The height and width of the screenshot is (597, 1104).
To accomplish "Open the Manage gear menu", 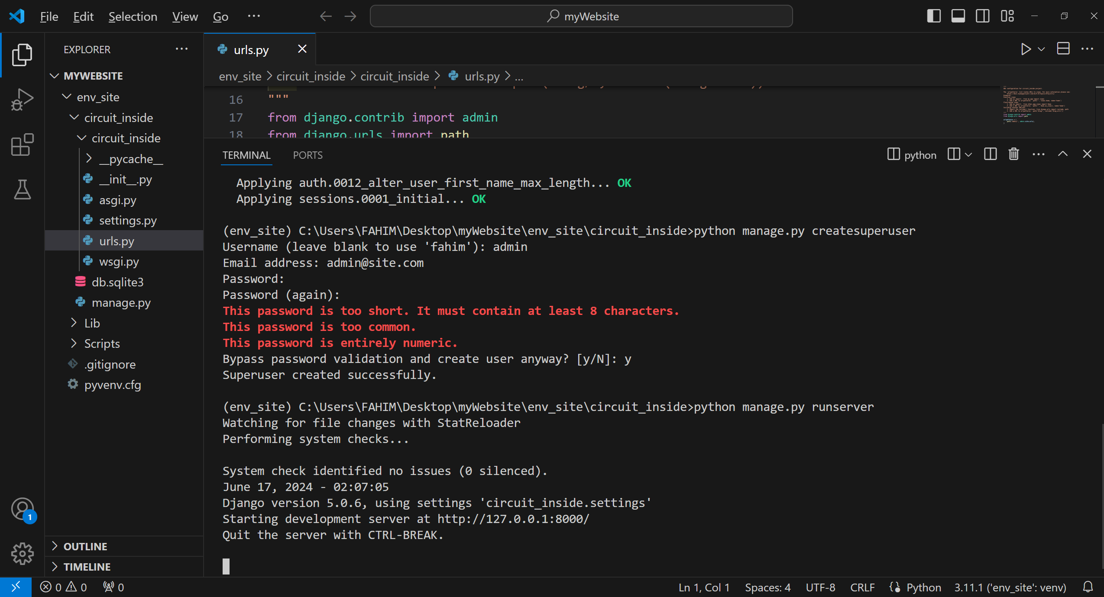I will [22, 554].
